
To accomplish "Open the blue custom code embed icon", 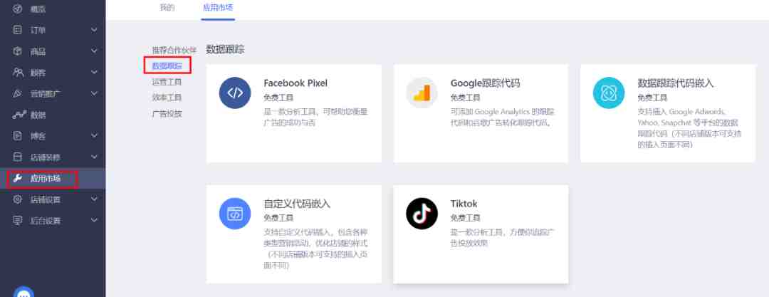I will click(235, 214).
